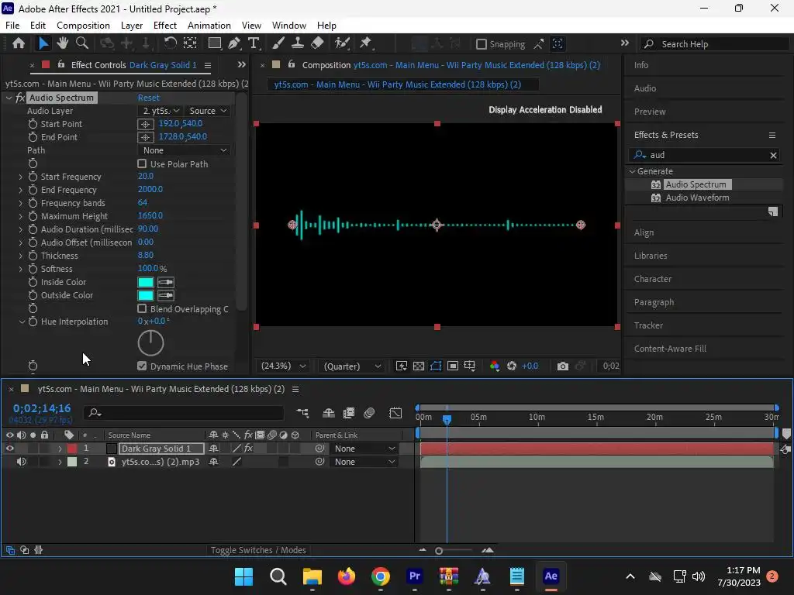Image resolution: width=794 pixels, height=595 pixels.
Task: Adjust the timeline zoom slider
Action: pyautogui.click(x=439, y=551)
